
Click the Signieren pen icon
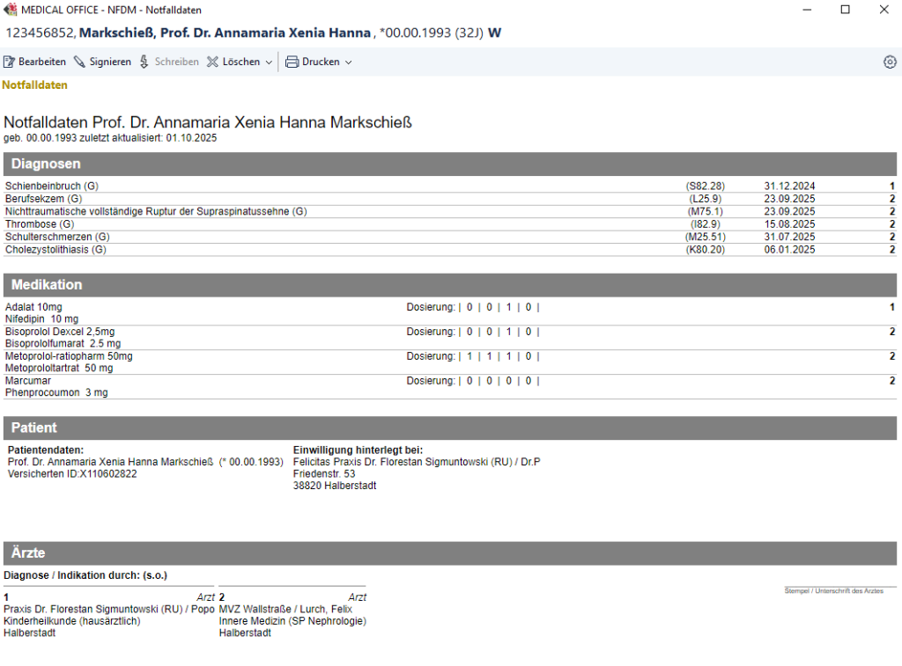pos(80,62)
